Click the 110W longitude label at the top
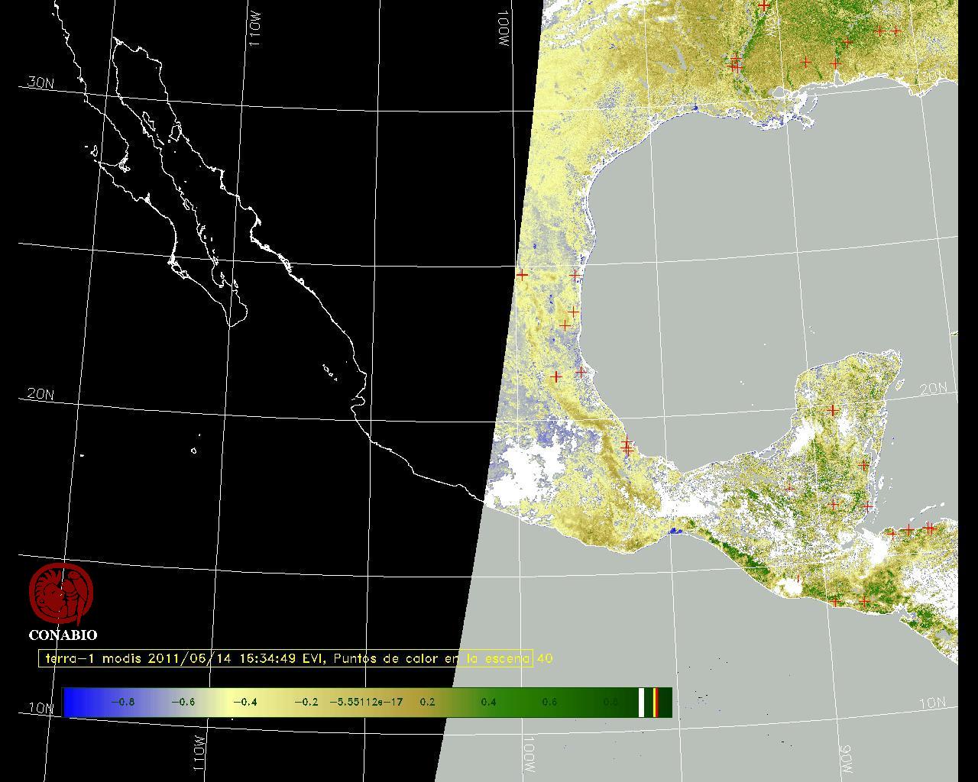This screenshot has width=978, height=782. tap(255, 29)
